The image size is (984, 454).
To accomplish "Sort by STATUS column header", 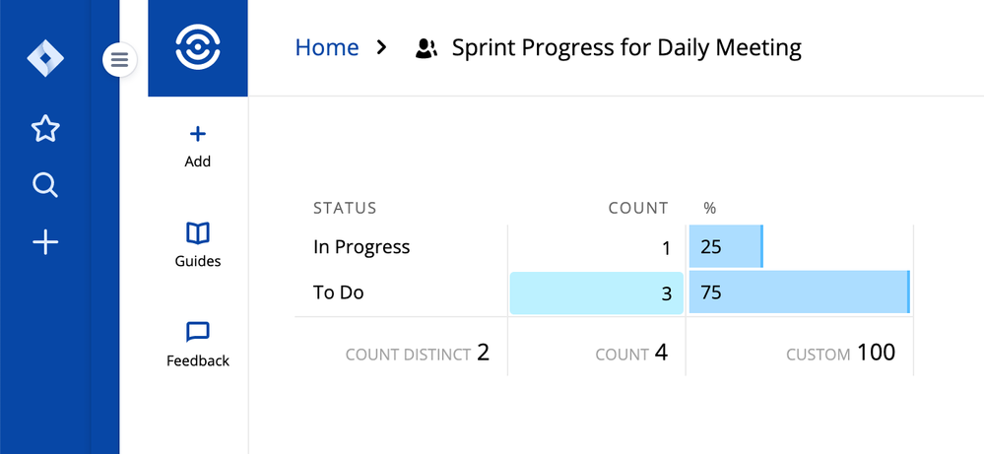I will pyautogui.click(x=345, y=208).
